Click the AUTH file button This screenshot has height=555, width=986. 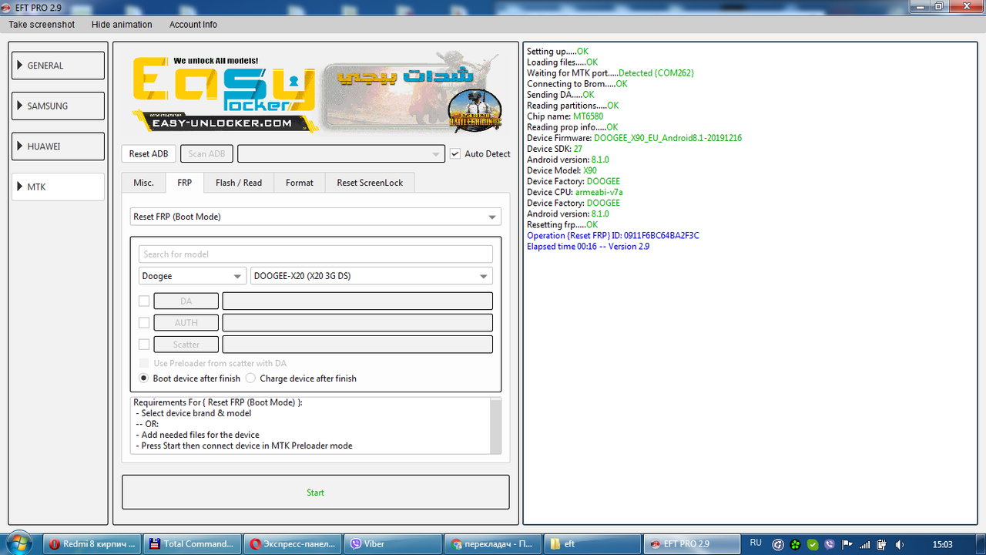tap(186, 322)
